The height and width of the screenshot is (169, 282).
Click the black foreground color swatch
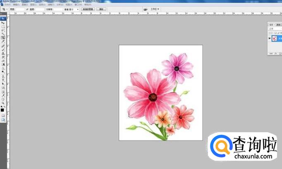[x=2, y=110]
